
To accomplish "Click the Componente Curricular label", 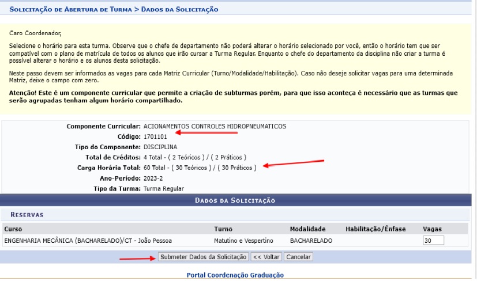I will [103, 126].
